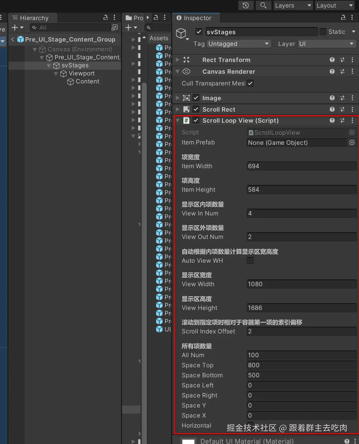Image resolution: width=359 pixels, height=444 pixels.
Task: Collapse the Pre_UI_Stage_Content node
Action: (42, 58)
